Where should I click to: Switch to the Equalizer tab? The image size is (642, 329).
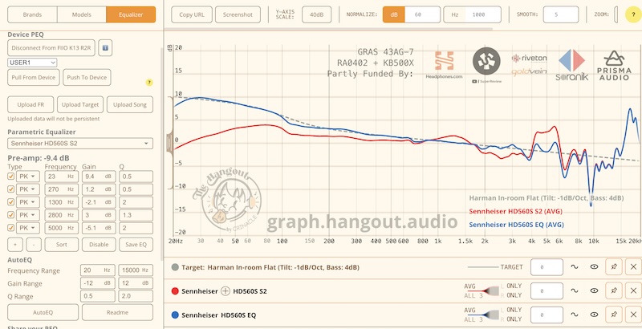point(131,14)
